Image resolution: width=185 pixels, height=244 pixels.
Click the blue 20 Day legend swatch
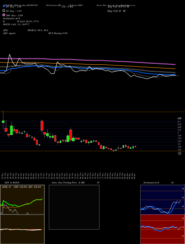tap(4, 6)
